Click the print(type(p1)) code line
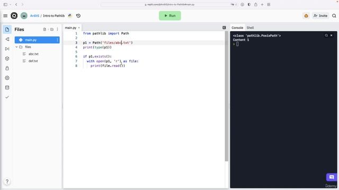Screen dimensions: 339x190 [x=97, y=47]
